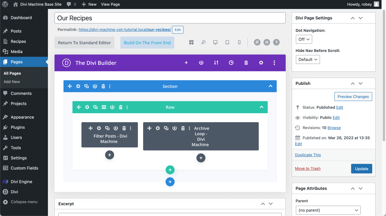Open Row settings gear icon
This screenshot has width=386, height=216.
tap(87, 107)
